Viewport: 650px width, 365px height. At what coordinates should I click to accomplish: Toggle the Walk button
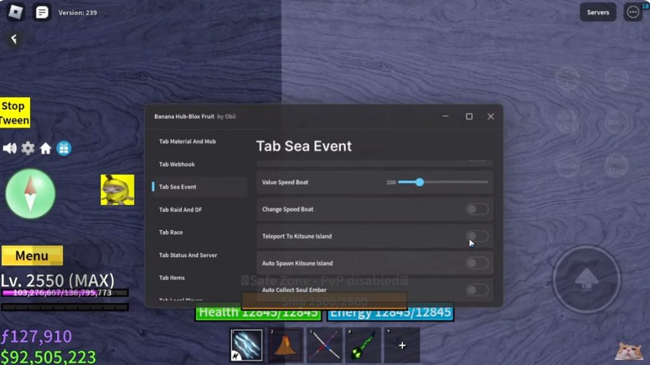pos(616,123)
